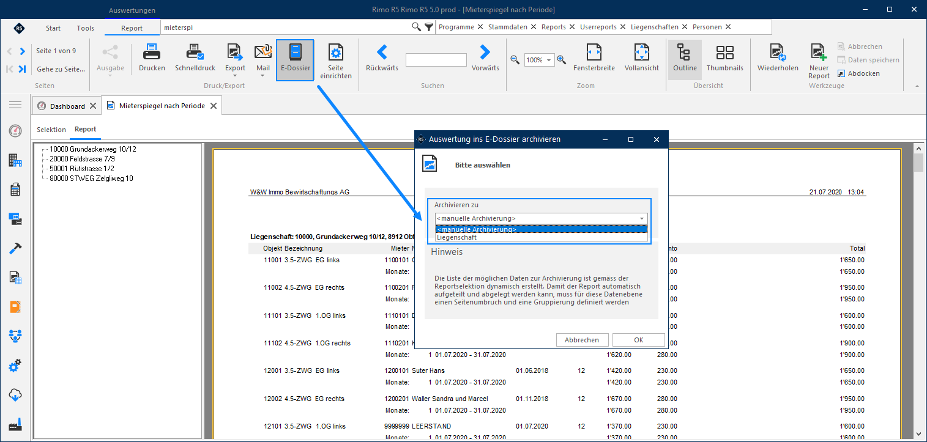Open the calculator icon in left sidebar
The image size is (927, 442).
tap(15, 190)
